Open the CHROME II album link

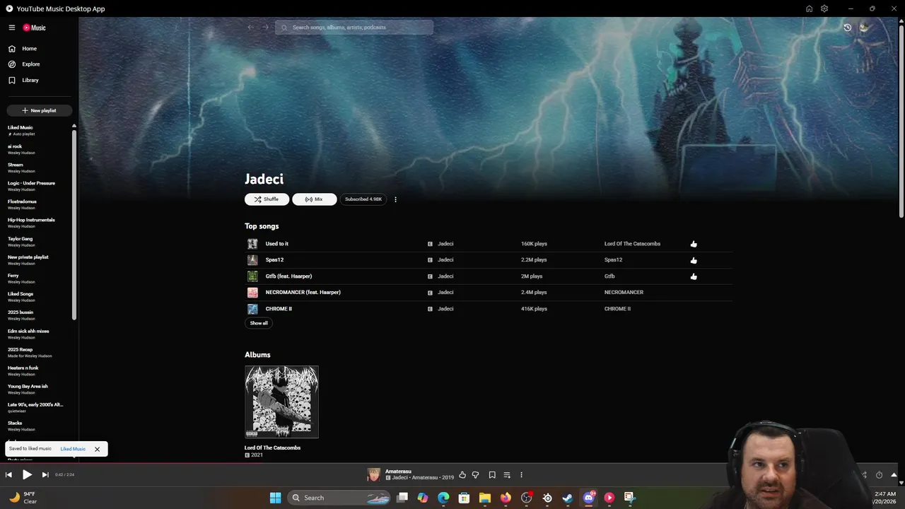(617, 309)
